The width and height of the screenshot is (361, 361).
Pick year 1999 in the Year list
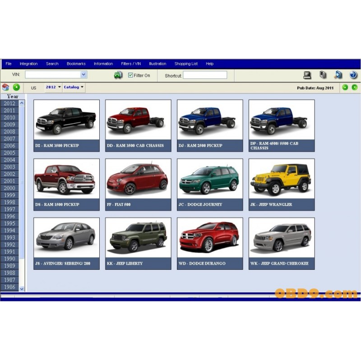[9, 195]
